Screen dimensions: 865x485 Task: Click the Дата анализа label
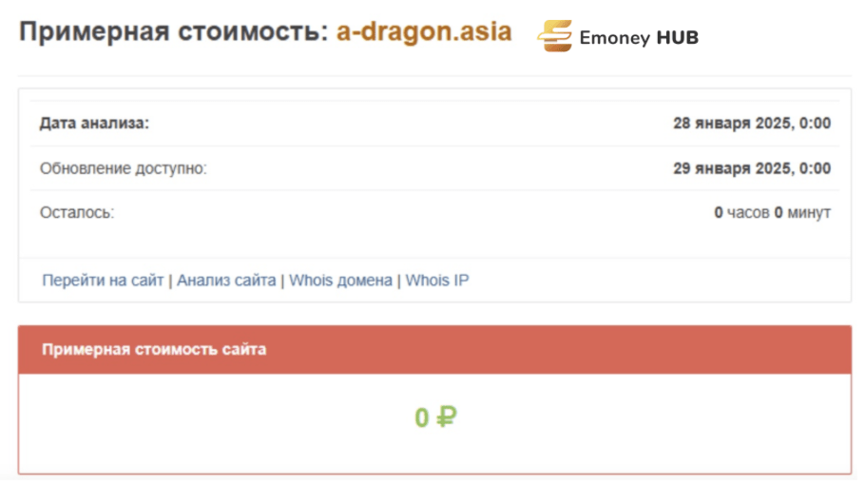tap(94, 123)
